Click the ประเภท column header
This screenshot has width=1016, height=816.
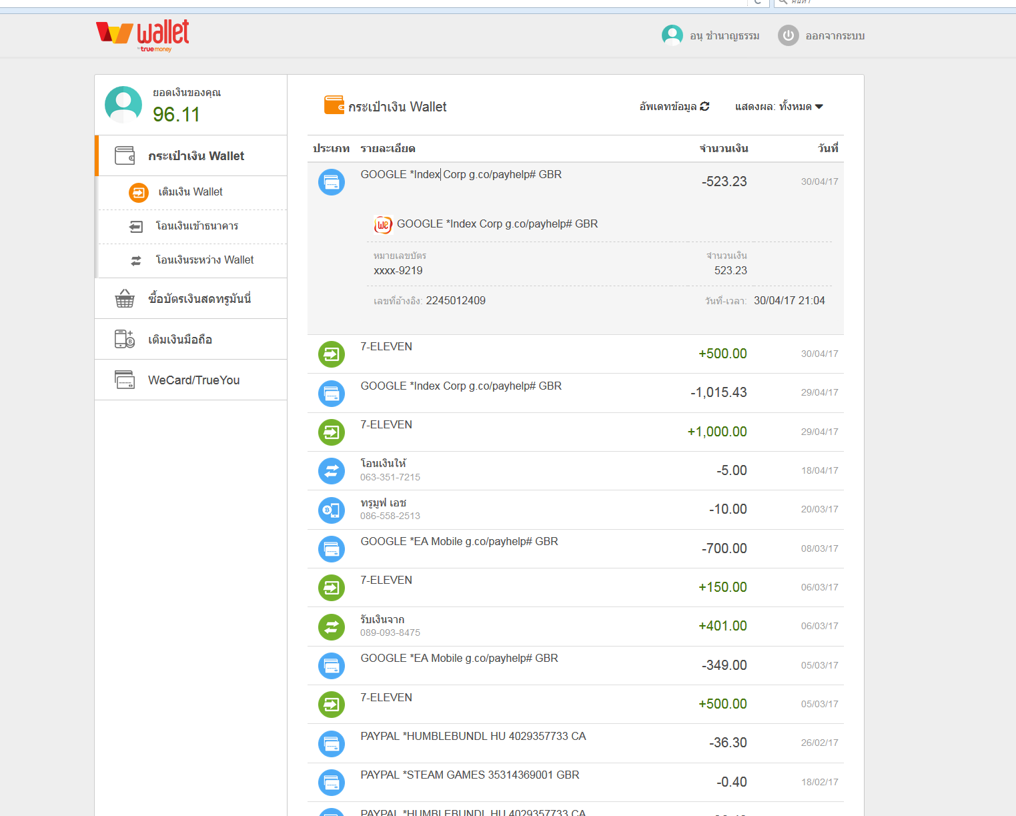(x=332, y=148)
